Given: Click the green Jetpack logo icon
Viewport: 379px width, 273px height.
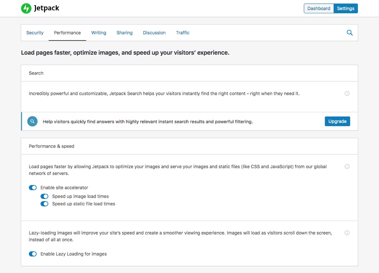Looking at the screenshot, I should [26, 8].
